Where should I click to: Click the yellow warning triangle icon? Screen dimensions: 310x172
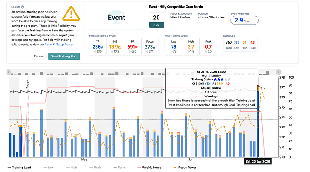tap(71, 13)
